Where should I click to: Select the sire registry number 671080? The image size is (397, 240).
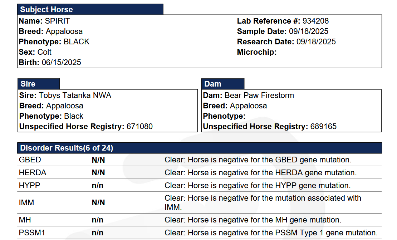click(x=139, y=127)
